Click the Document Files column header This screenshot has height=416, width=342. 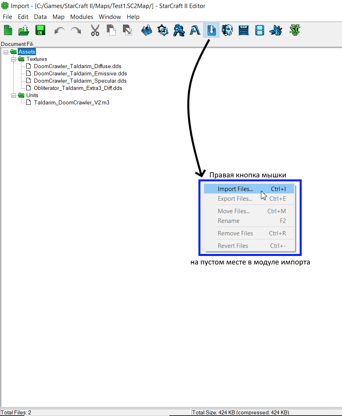[17, 44]
